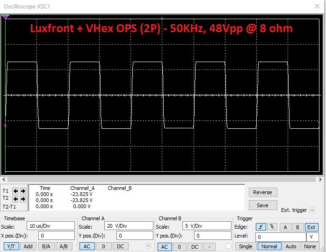Set Channel B coupling to 0
The height and width of the screenshot is (252, 326).
[179, 247]
